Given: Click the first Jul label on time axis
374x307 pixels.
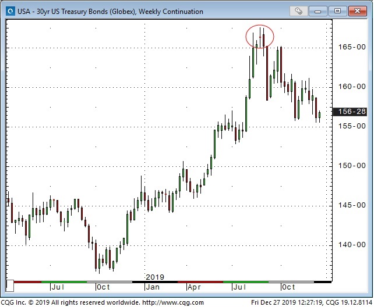Looking at the screenshot, I should coord(58,287).
